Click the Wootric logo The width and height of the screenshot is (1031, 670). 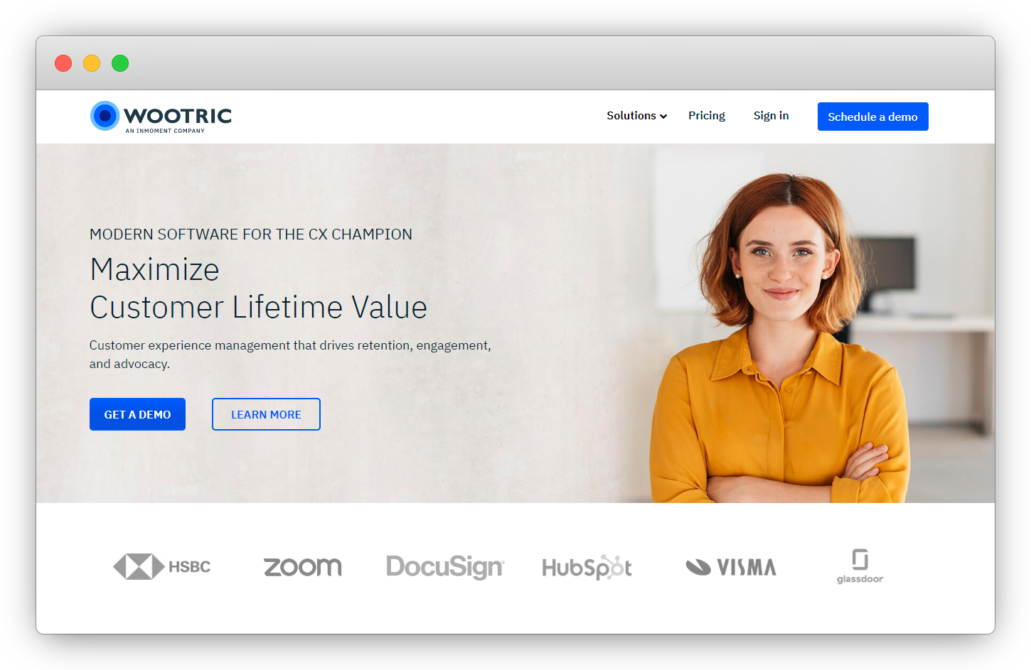pos(160,117)
